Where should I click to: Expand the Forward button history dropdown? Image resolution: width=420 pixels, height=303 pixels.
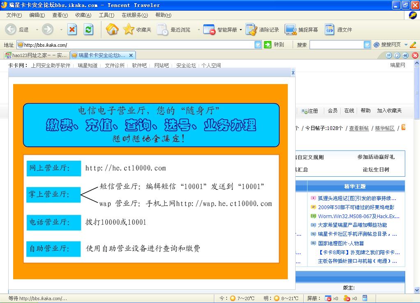click(61, 30)
